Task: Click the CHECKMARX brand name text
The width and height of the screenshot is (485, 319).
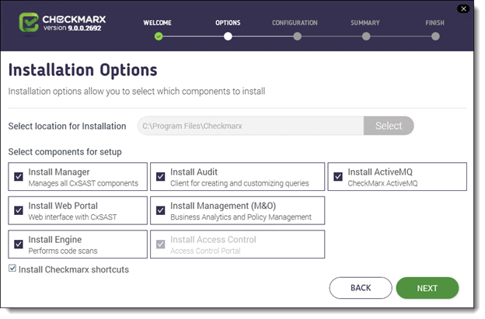Action: pos(74,19)
